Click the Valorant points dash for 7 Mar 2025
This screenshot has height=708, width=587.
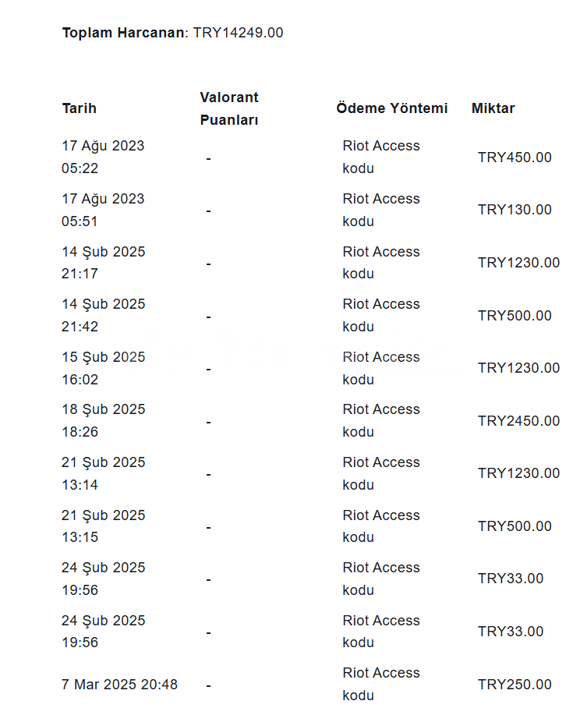coord(209,685)
